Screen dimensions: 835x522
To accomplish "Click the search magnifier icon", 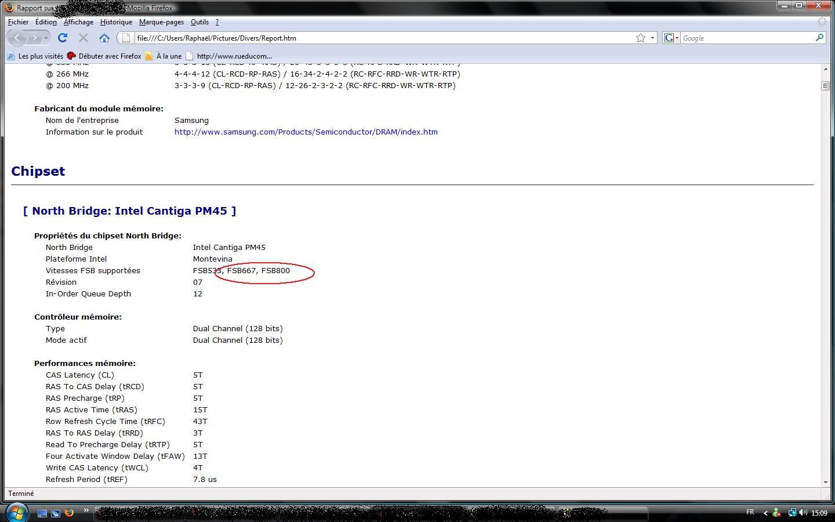I will click(x=819, y=38).
